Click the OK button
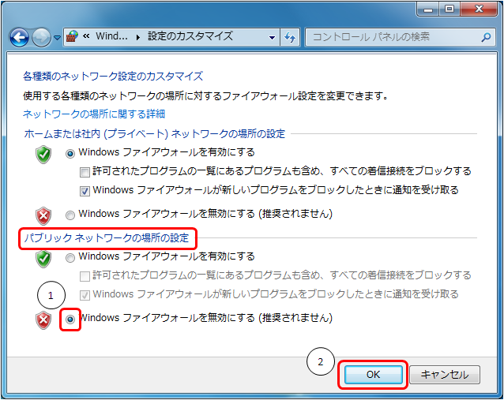This screenshot has width=504, height=400. pyautogui.click(x=373, y=375)
